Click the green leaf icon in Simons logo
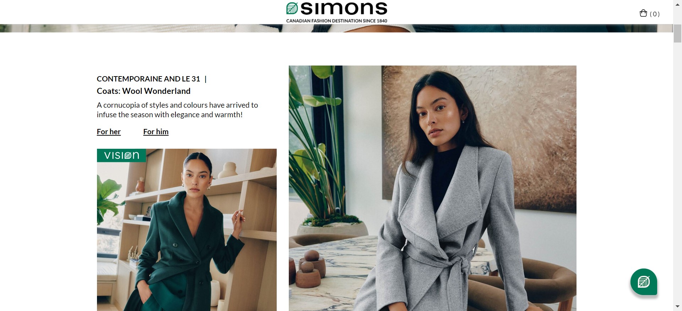 (292, 8)
